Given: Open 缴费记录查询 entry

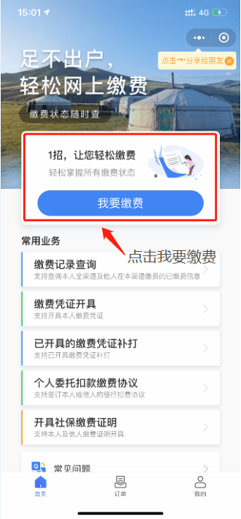Looking at the screenshot, I should [120, 269].
